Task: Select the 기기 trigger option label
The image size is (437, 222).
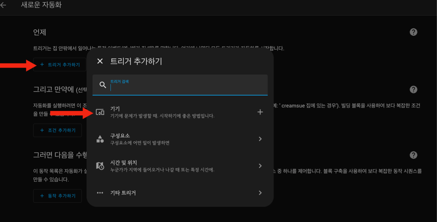Action: 115,109
